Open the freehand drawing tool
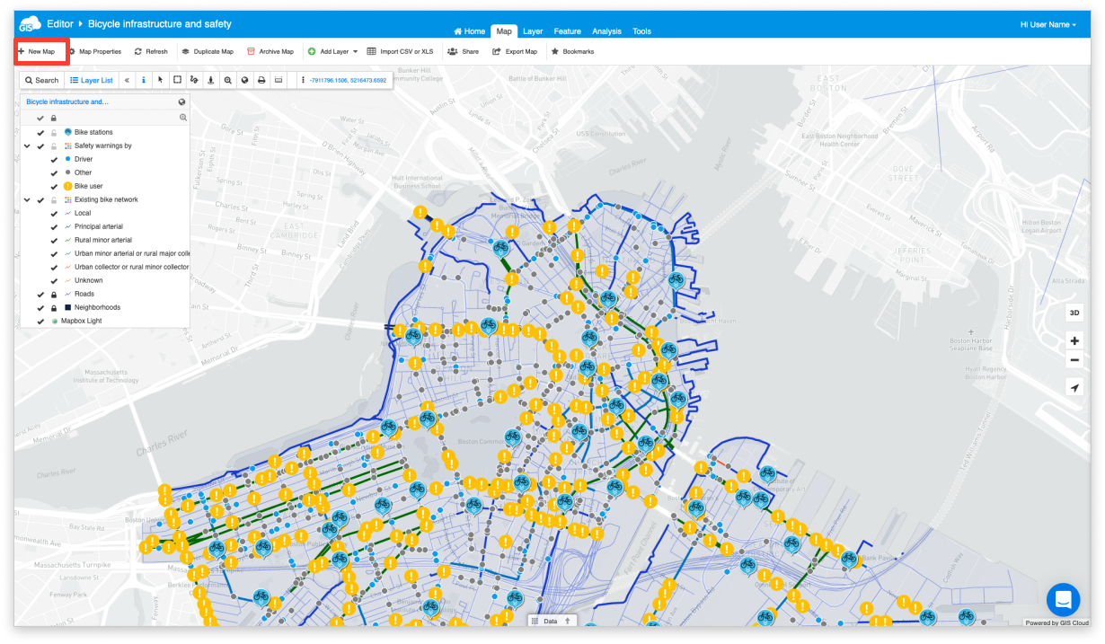The width and height of the screenshot is (1105, 644). pos(194,80)
